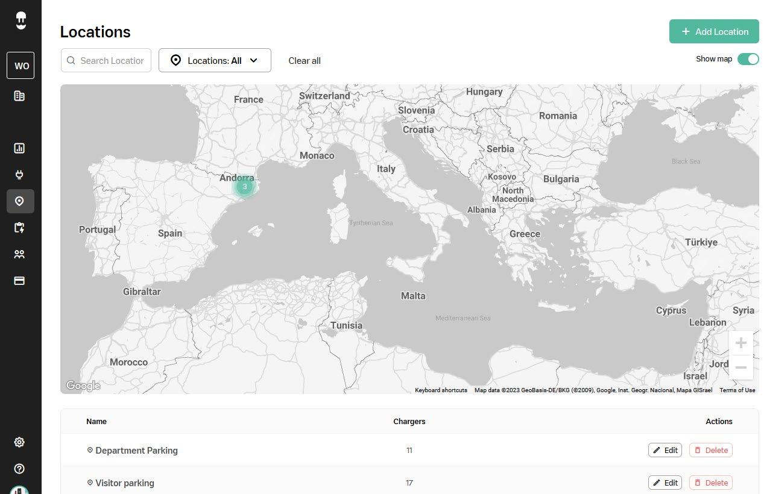Open the dashboard chart icon in sidebar

[x=19, y=148]
